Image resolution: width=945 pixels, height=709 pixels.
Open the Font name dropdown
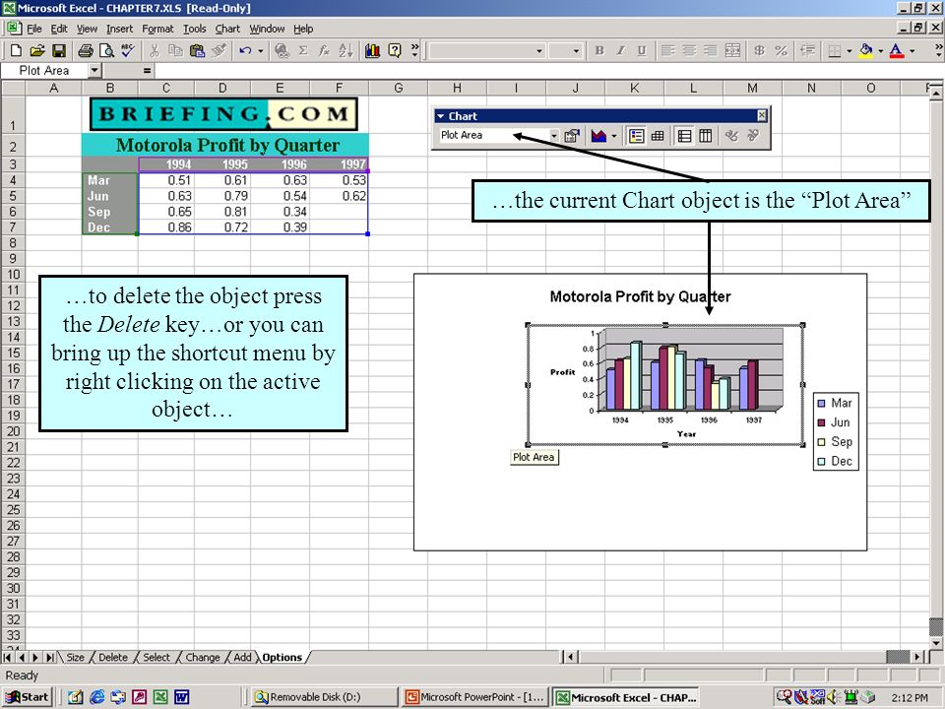coord(539,51)
